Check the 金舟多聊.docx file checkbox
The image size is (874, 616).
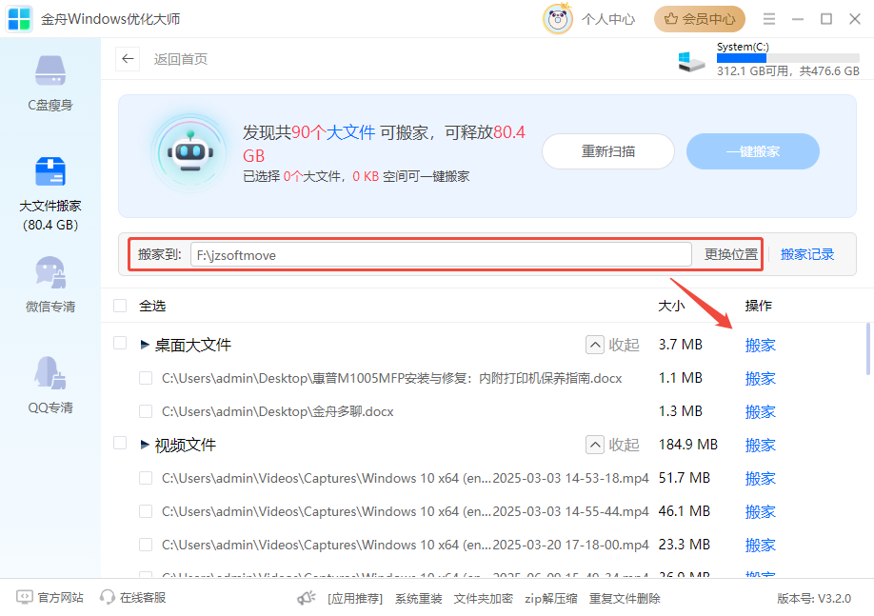(x=146, y=411)
